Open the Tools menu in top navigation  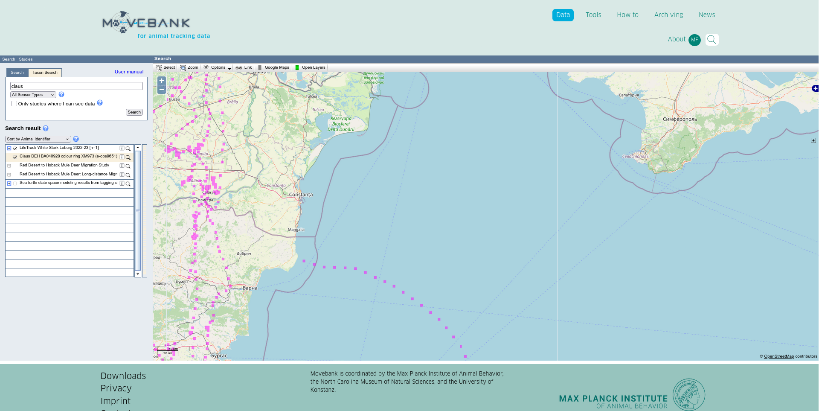pyautogui.click(x=593, y=15)
